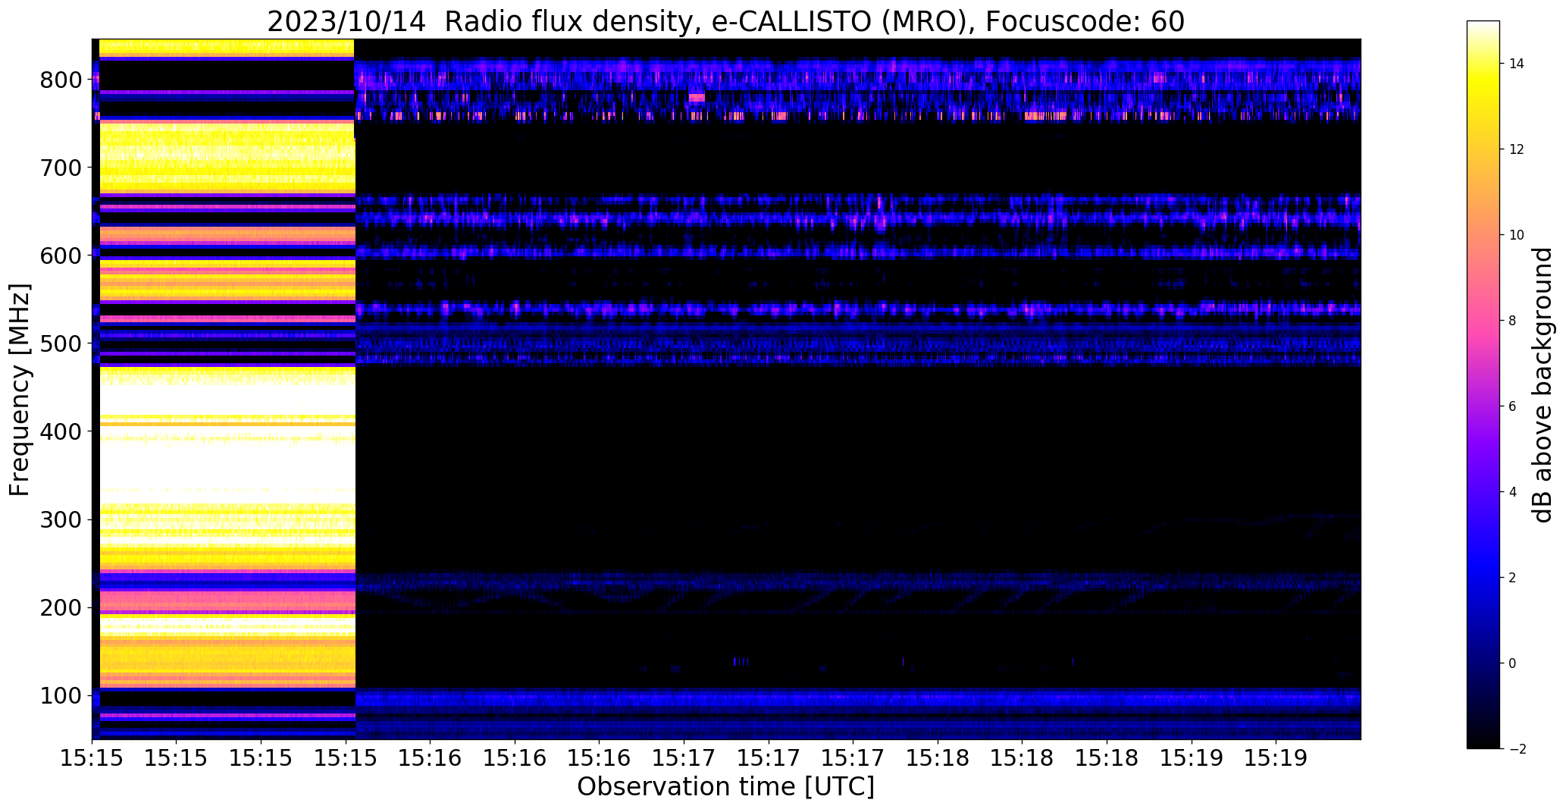
Task: Click the color scale bar beside the spectrogram
Action: point(1483,385)
